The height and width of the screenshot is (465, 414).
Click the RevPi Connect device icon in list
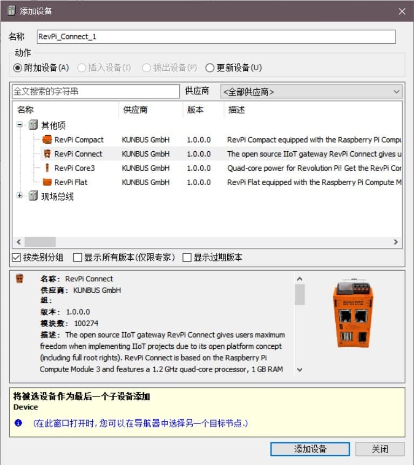(47, 154)
